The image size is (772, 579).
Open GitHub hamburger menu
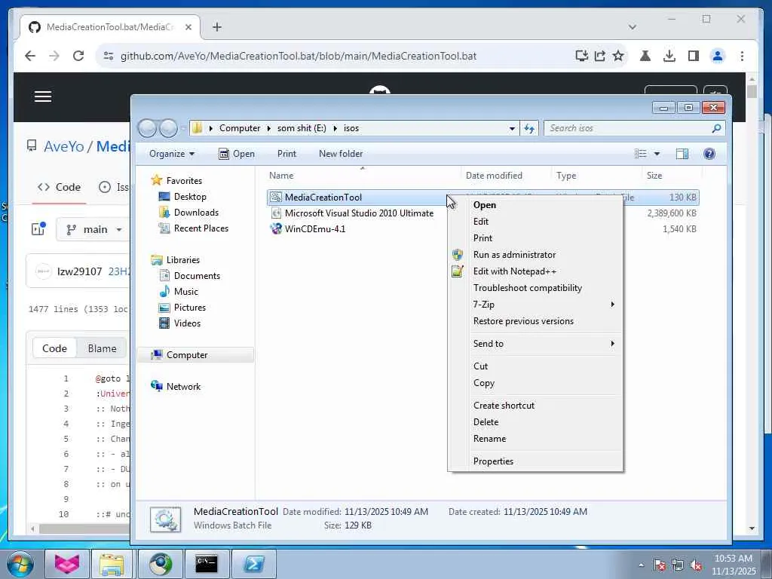(43, 96)
